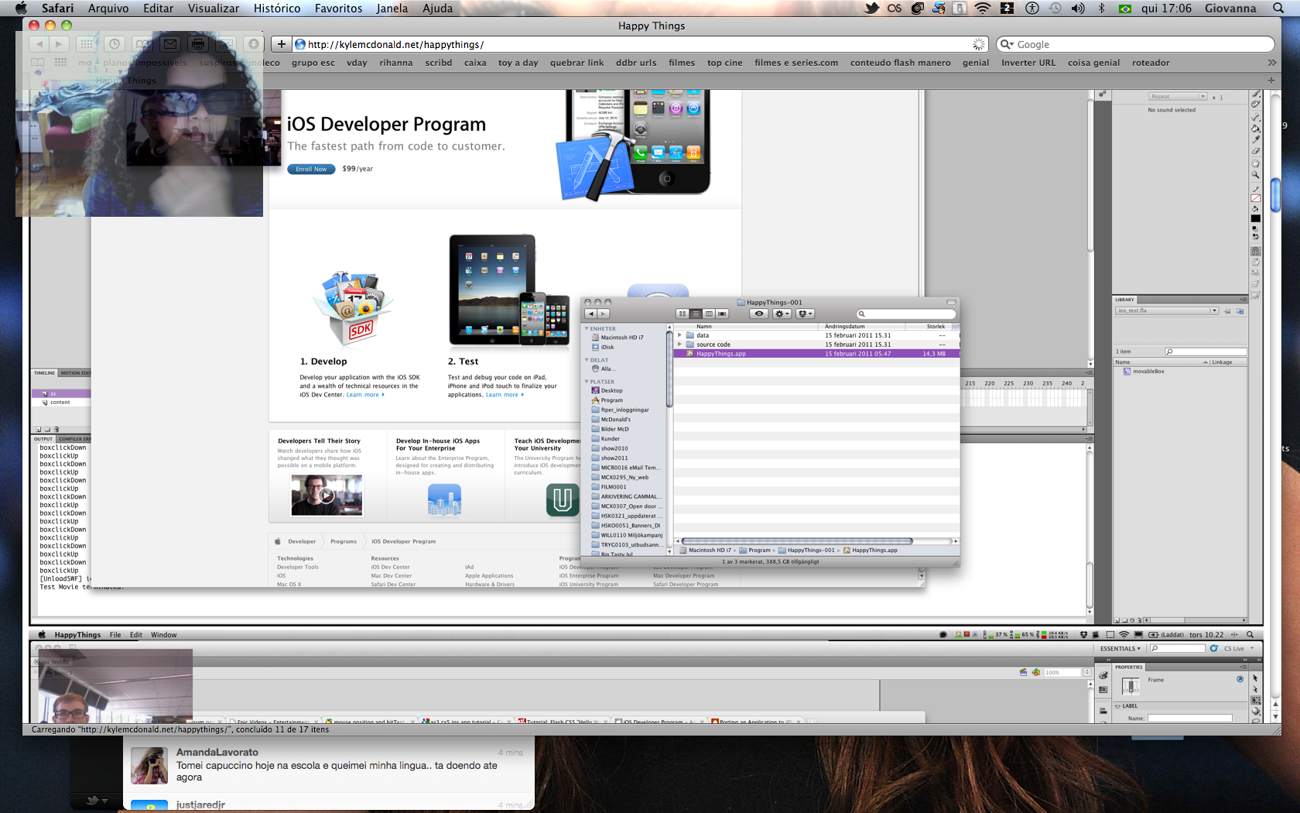Open 'rihanna' bookmark in bookmarks bar
The image size is (1300, 813).
point(396,63)
